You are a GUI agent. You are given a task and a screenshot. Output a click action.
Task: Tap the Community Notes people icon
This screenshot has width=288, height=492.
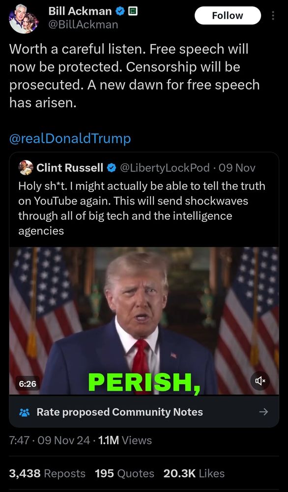click(24, 412)
